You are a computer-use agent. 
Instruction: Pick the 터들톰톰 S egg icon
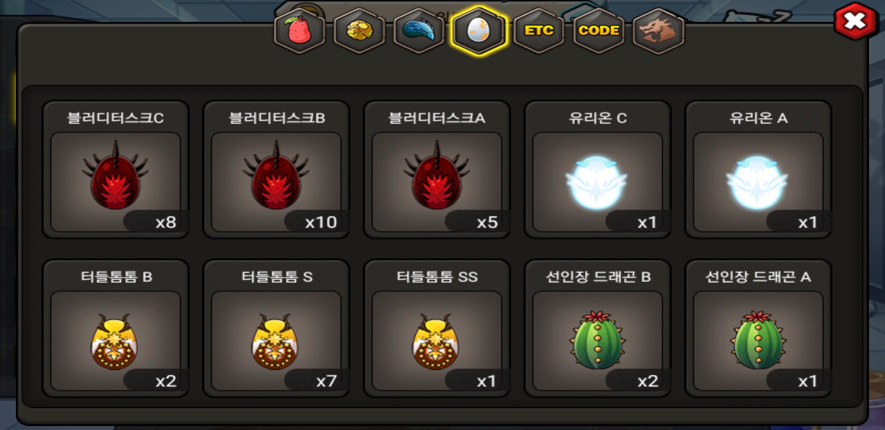pyautogui.click(x=275, y=342)
